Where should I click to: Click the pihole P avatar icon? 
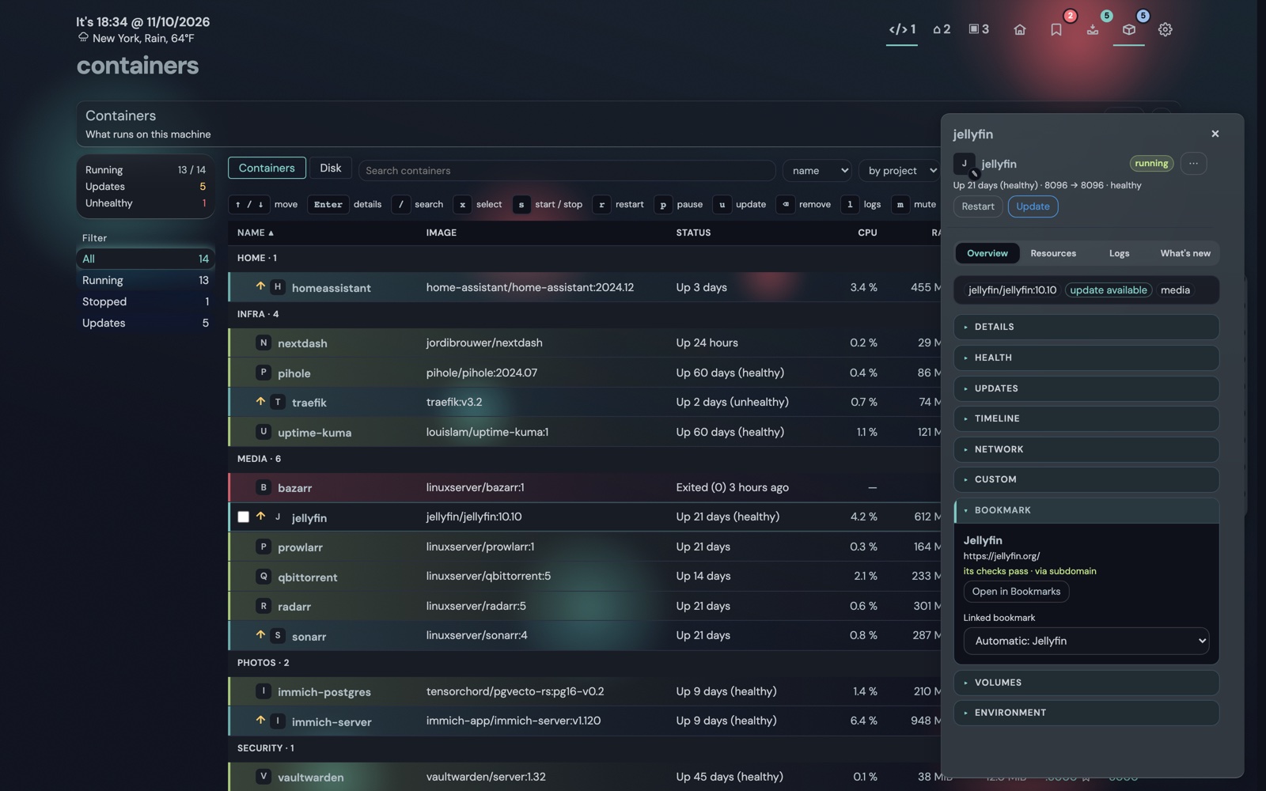(263, 372)
